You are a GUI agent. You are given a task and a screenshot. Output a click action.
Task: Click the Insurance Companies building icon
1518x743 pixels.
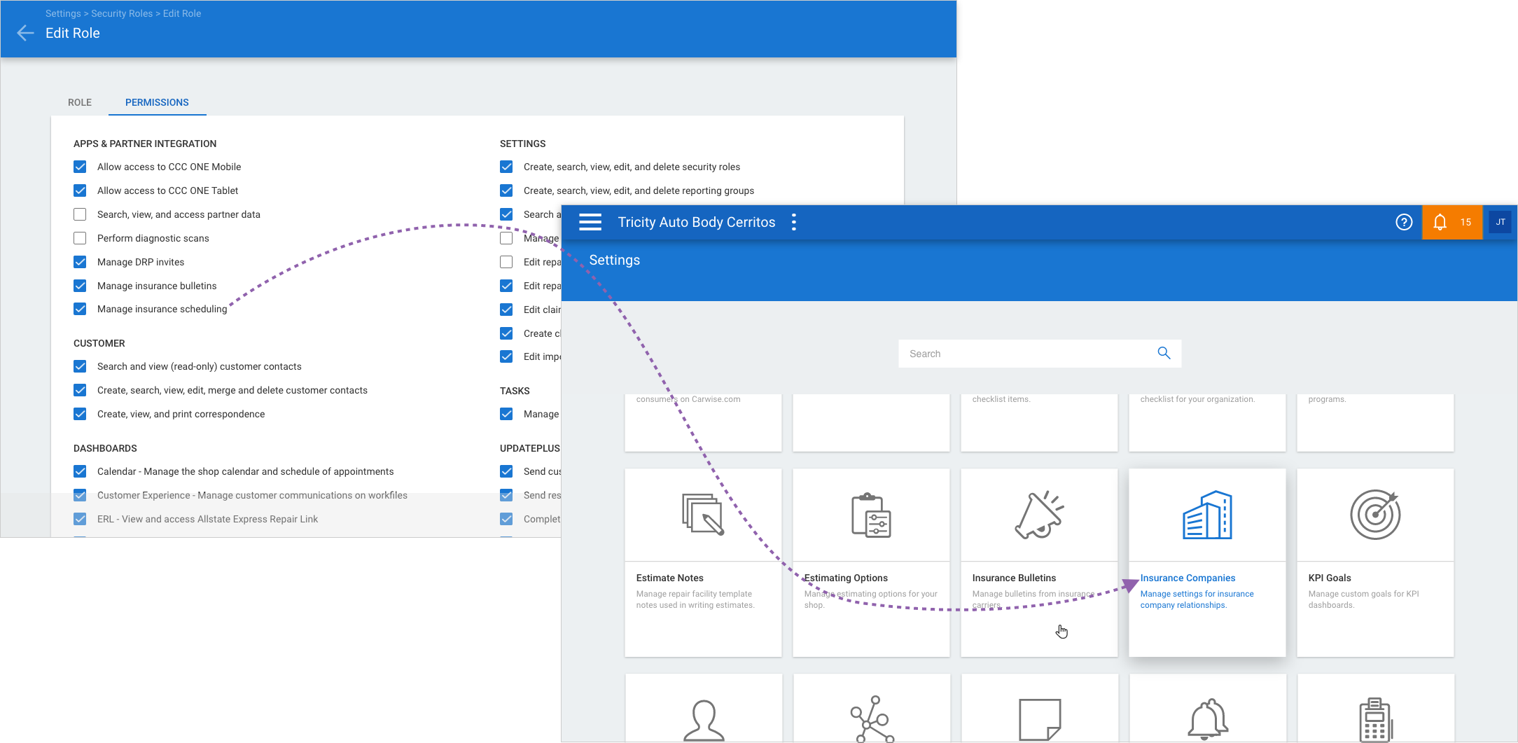1207,515
